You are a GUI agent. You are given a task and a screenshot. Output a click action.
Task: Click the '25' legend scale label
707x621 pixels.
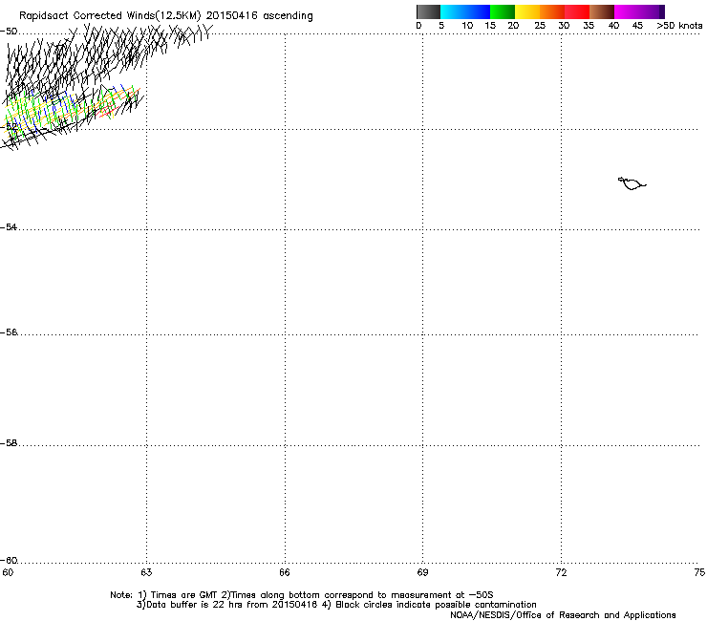(540, 26)
